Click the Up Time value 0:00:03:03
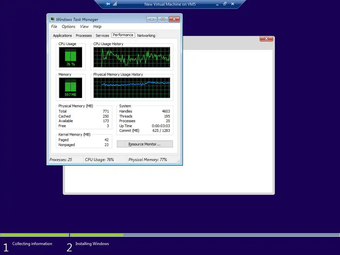Viewport: 340px width, 255px height. tap(161, 126)
